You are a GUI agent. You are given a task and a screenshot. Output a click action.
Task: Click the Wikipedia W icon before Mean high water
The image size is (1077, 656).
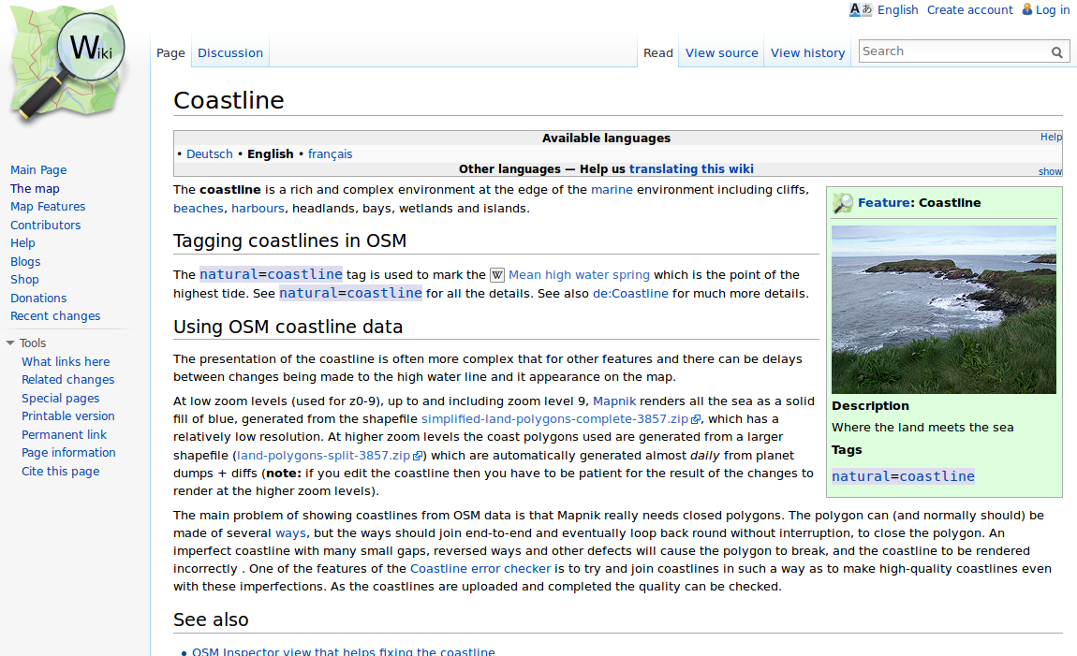497,275
